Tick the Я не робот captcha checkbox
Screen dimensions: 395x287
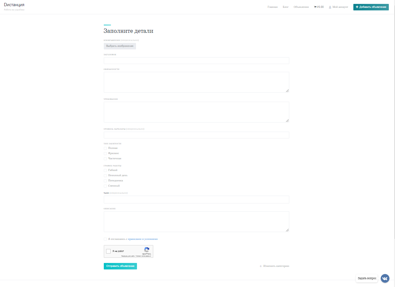[x=108, y=251]
